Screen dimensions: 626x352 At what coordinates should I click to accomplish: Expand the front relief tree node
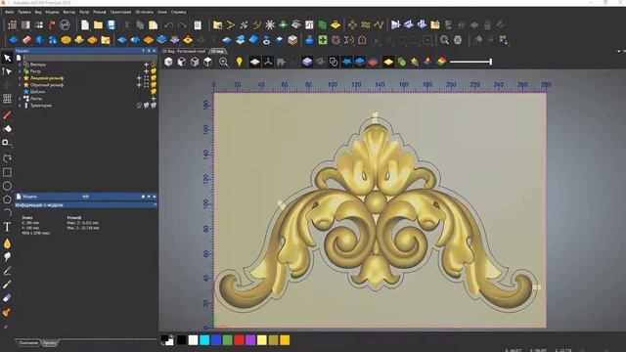pos(20,78)
